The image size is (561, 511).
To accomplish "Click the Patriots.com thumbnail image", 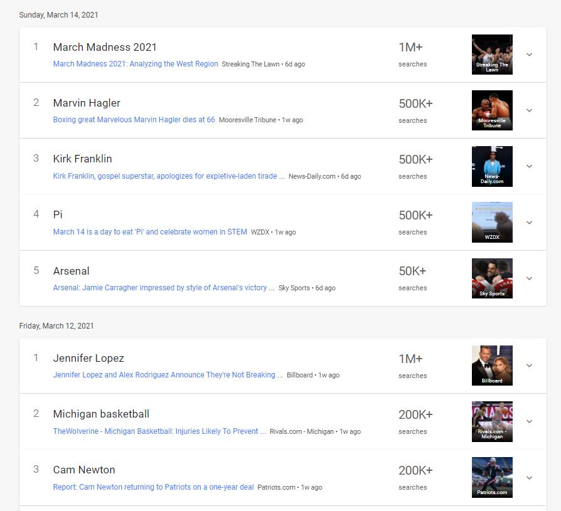I will [492, 477].
